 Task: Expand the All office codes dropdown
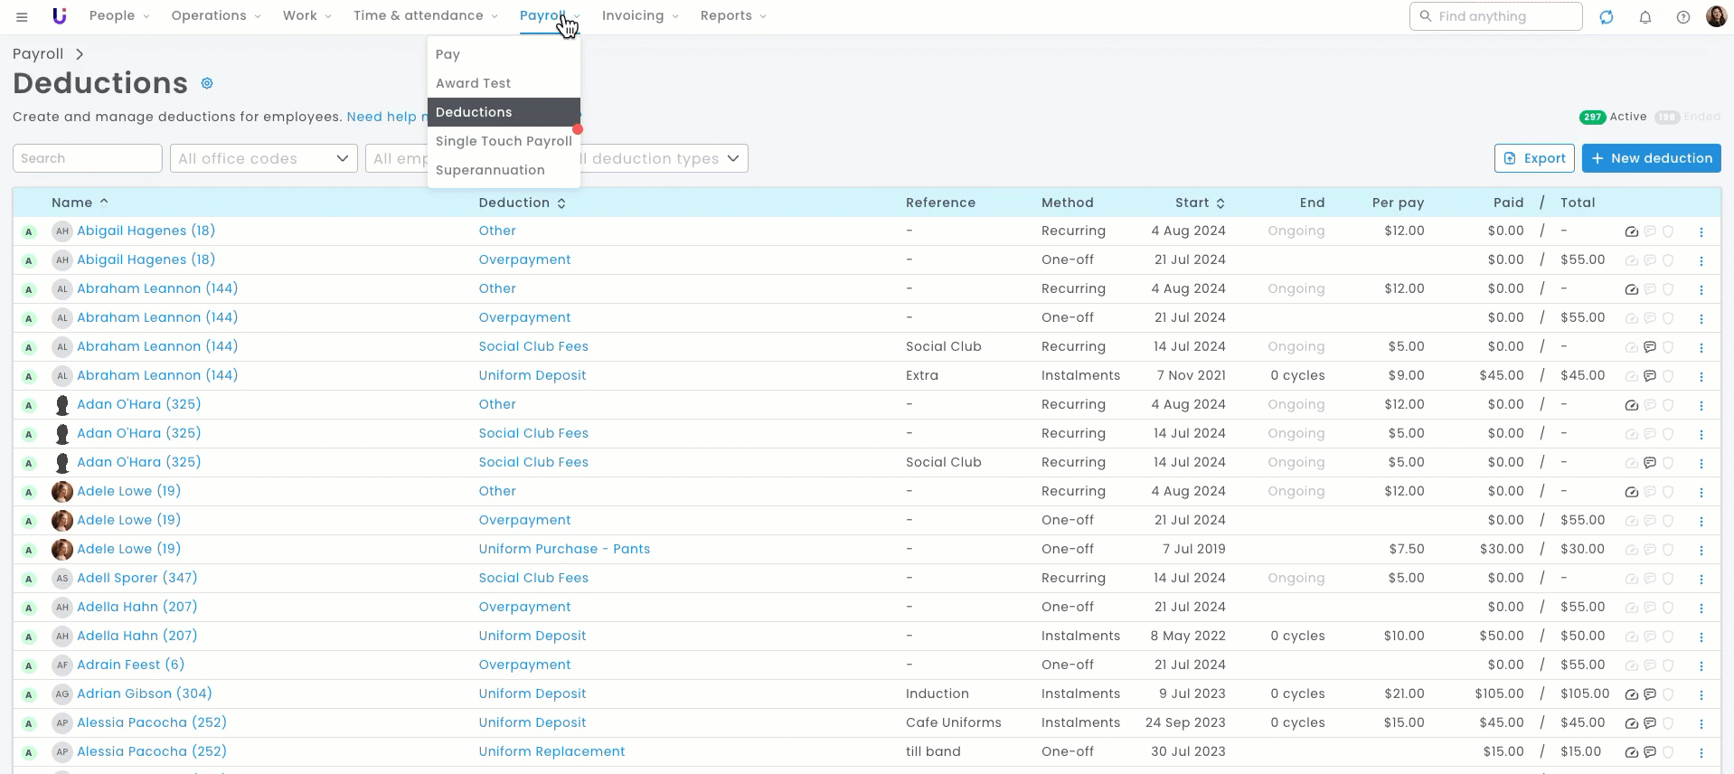coord(263,158)
